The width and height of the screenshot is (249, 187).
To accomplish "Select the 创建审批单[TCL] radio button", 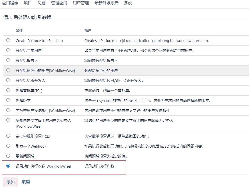I will click(x=8, y=90).
